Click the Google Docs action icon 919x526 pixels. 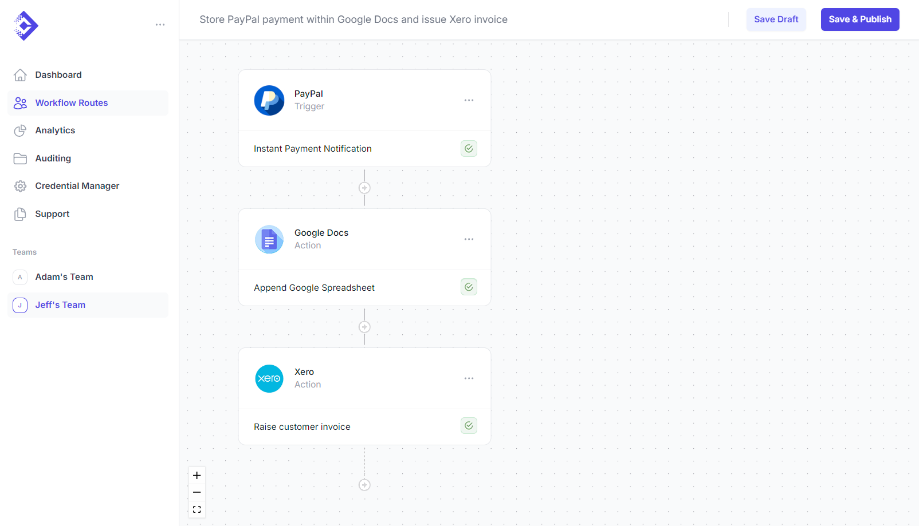click(x=269, y=239)
